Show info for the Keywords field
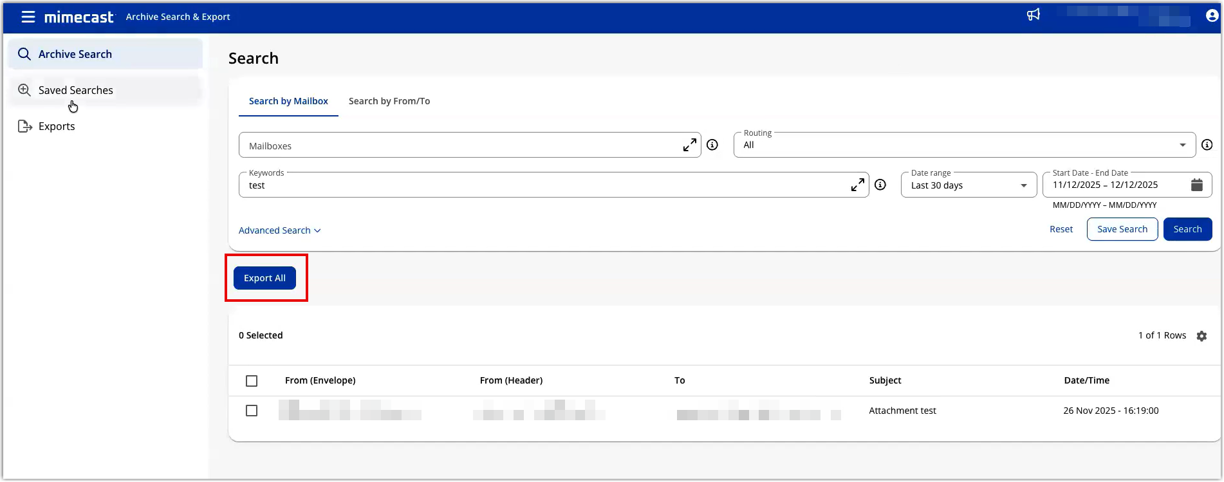Image resolution: width=1224 pixels, height=482 pixels. point(880,185)
